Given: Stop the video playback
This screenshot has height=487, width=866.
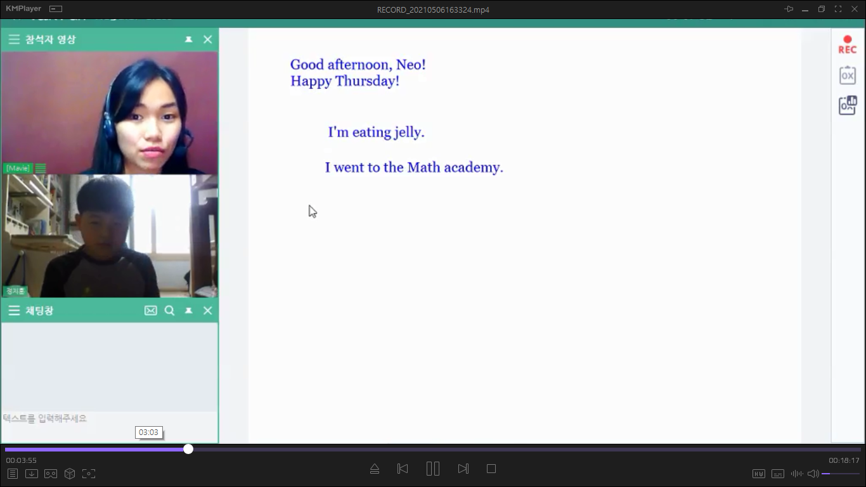Looking at the screenshot, I should (491, 469).
